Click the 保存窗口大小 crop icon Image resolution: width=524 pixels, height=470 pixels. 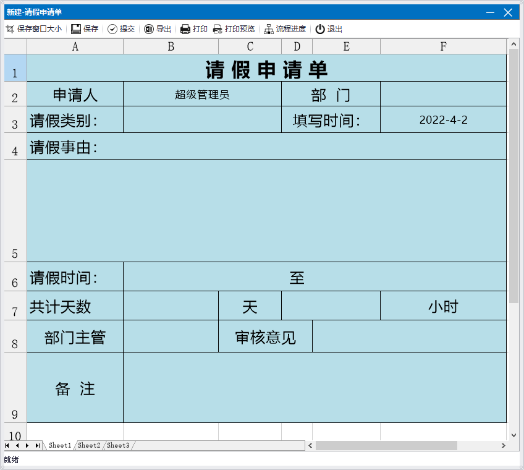[10, 29]
